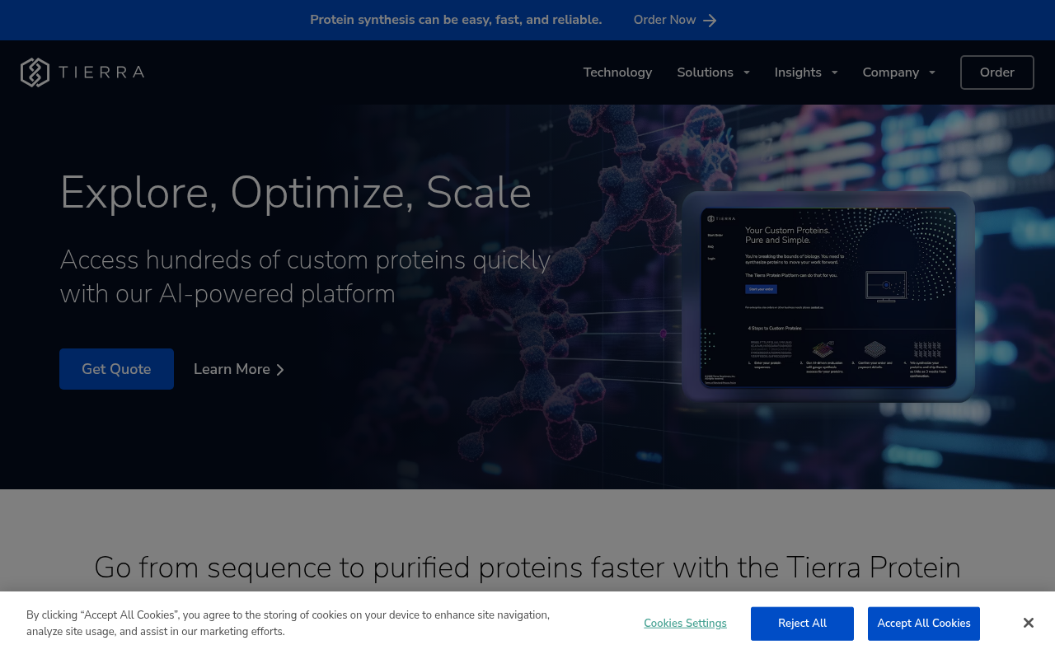Click the AI-evaluation step icon in the mockup

click(x=823, y=348)
